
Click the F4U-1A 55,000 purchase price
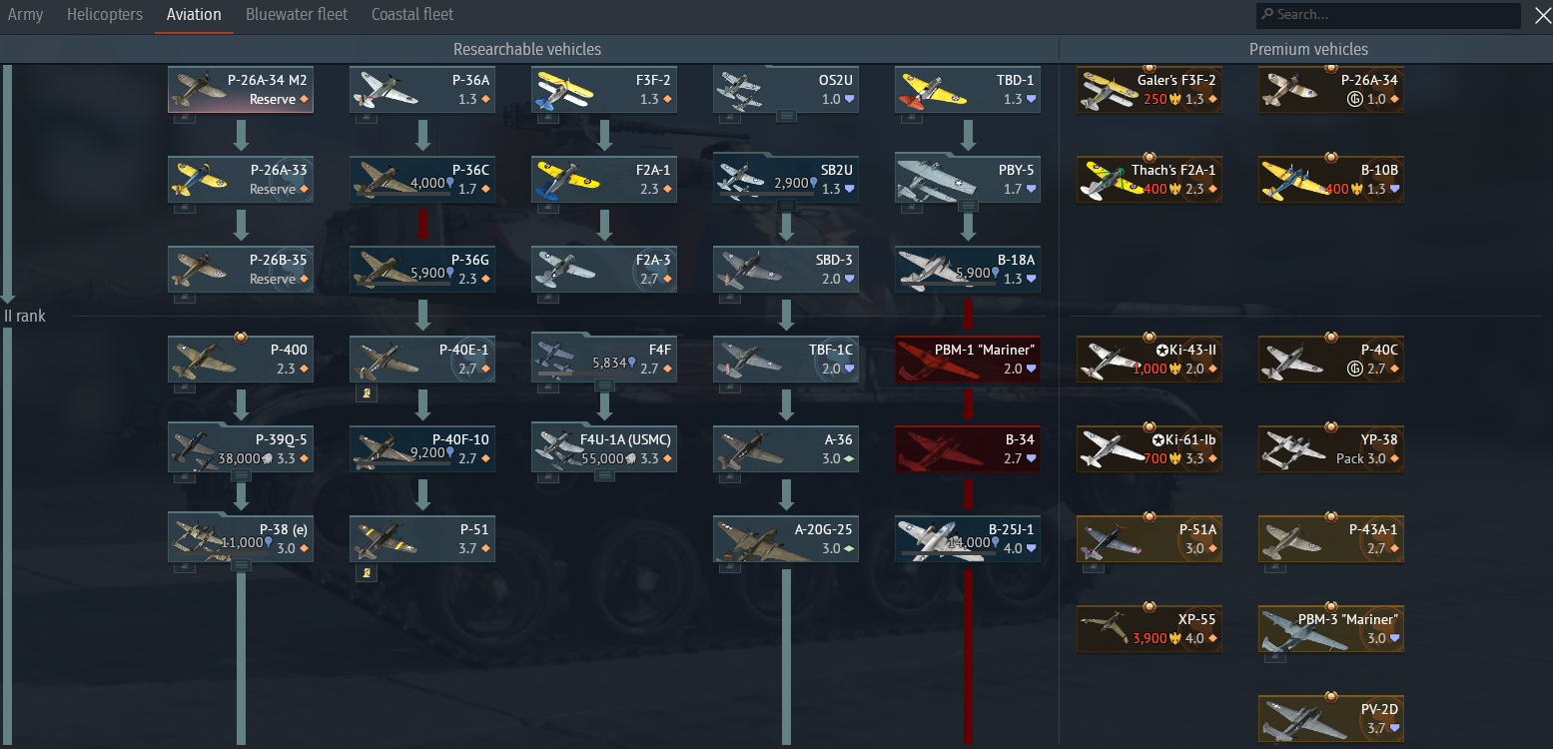608,459
